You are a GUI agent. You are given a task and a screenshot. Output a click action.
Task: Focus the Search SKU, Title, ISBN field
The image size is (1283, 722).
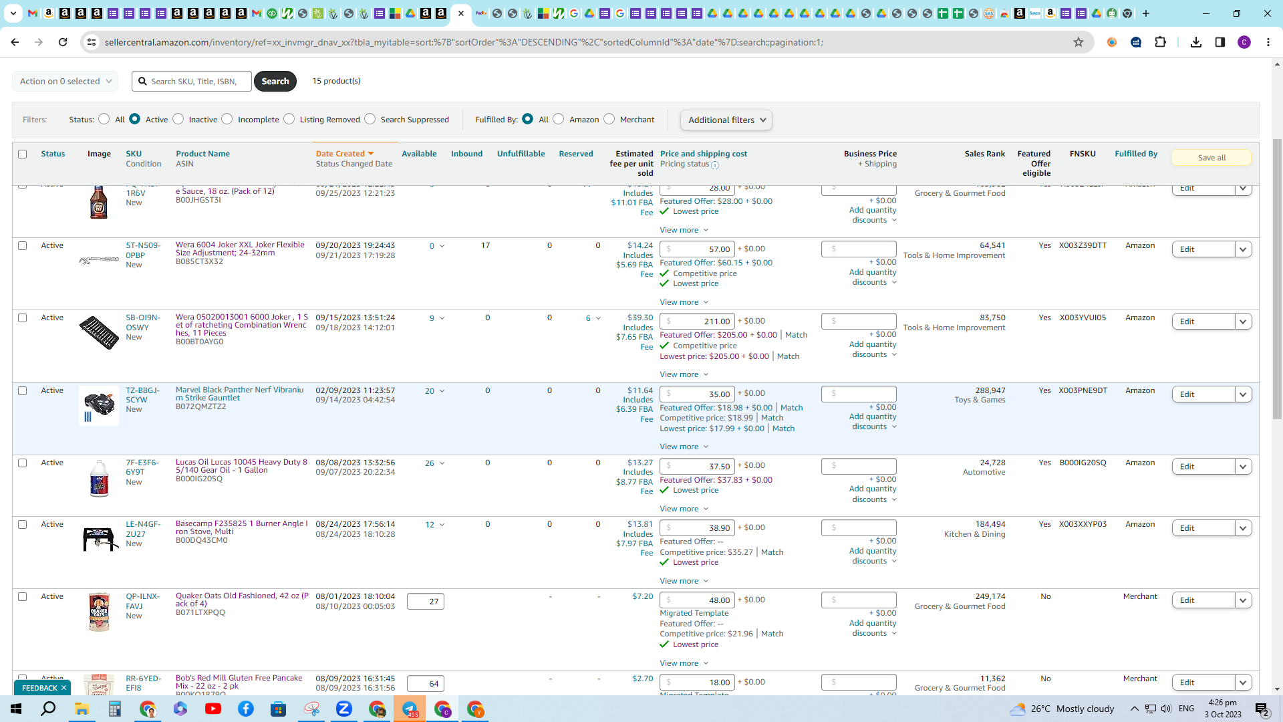tap(192, 81)
